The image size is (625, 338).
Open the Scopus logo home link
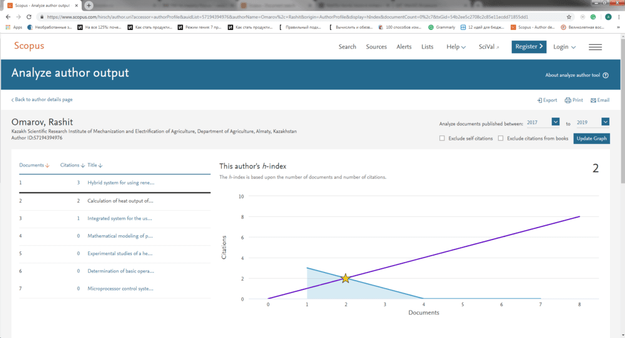pos(29,46)
